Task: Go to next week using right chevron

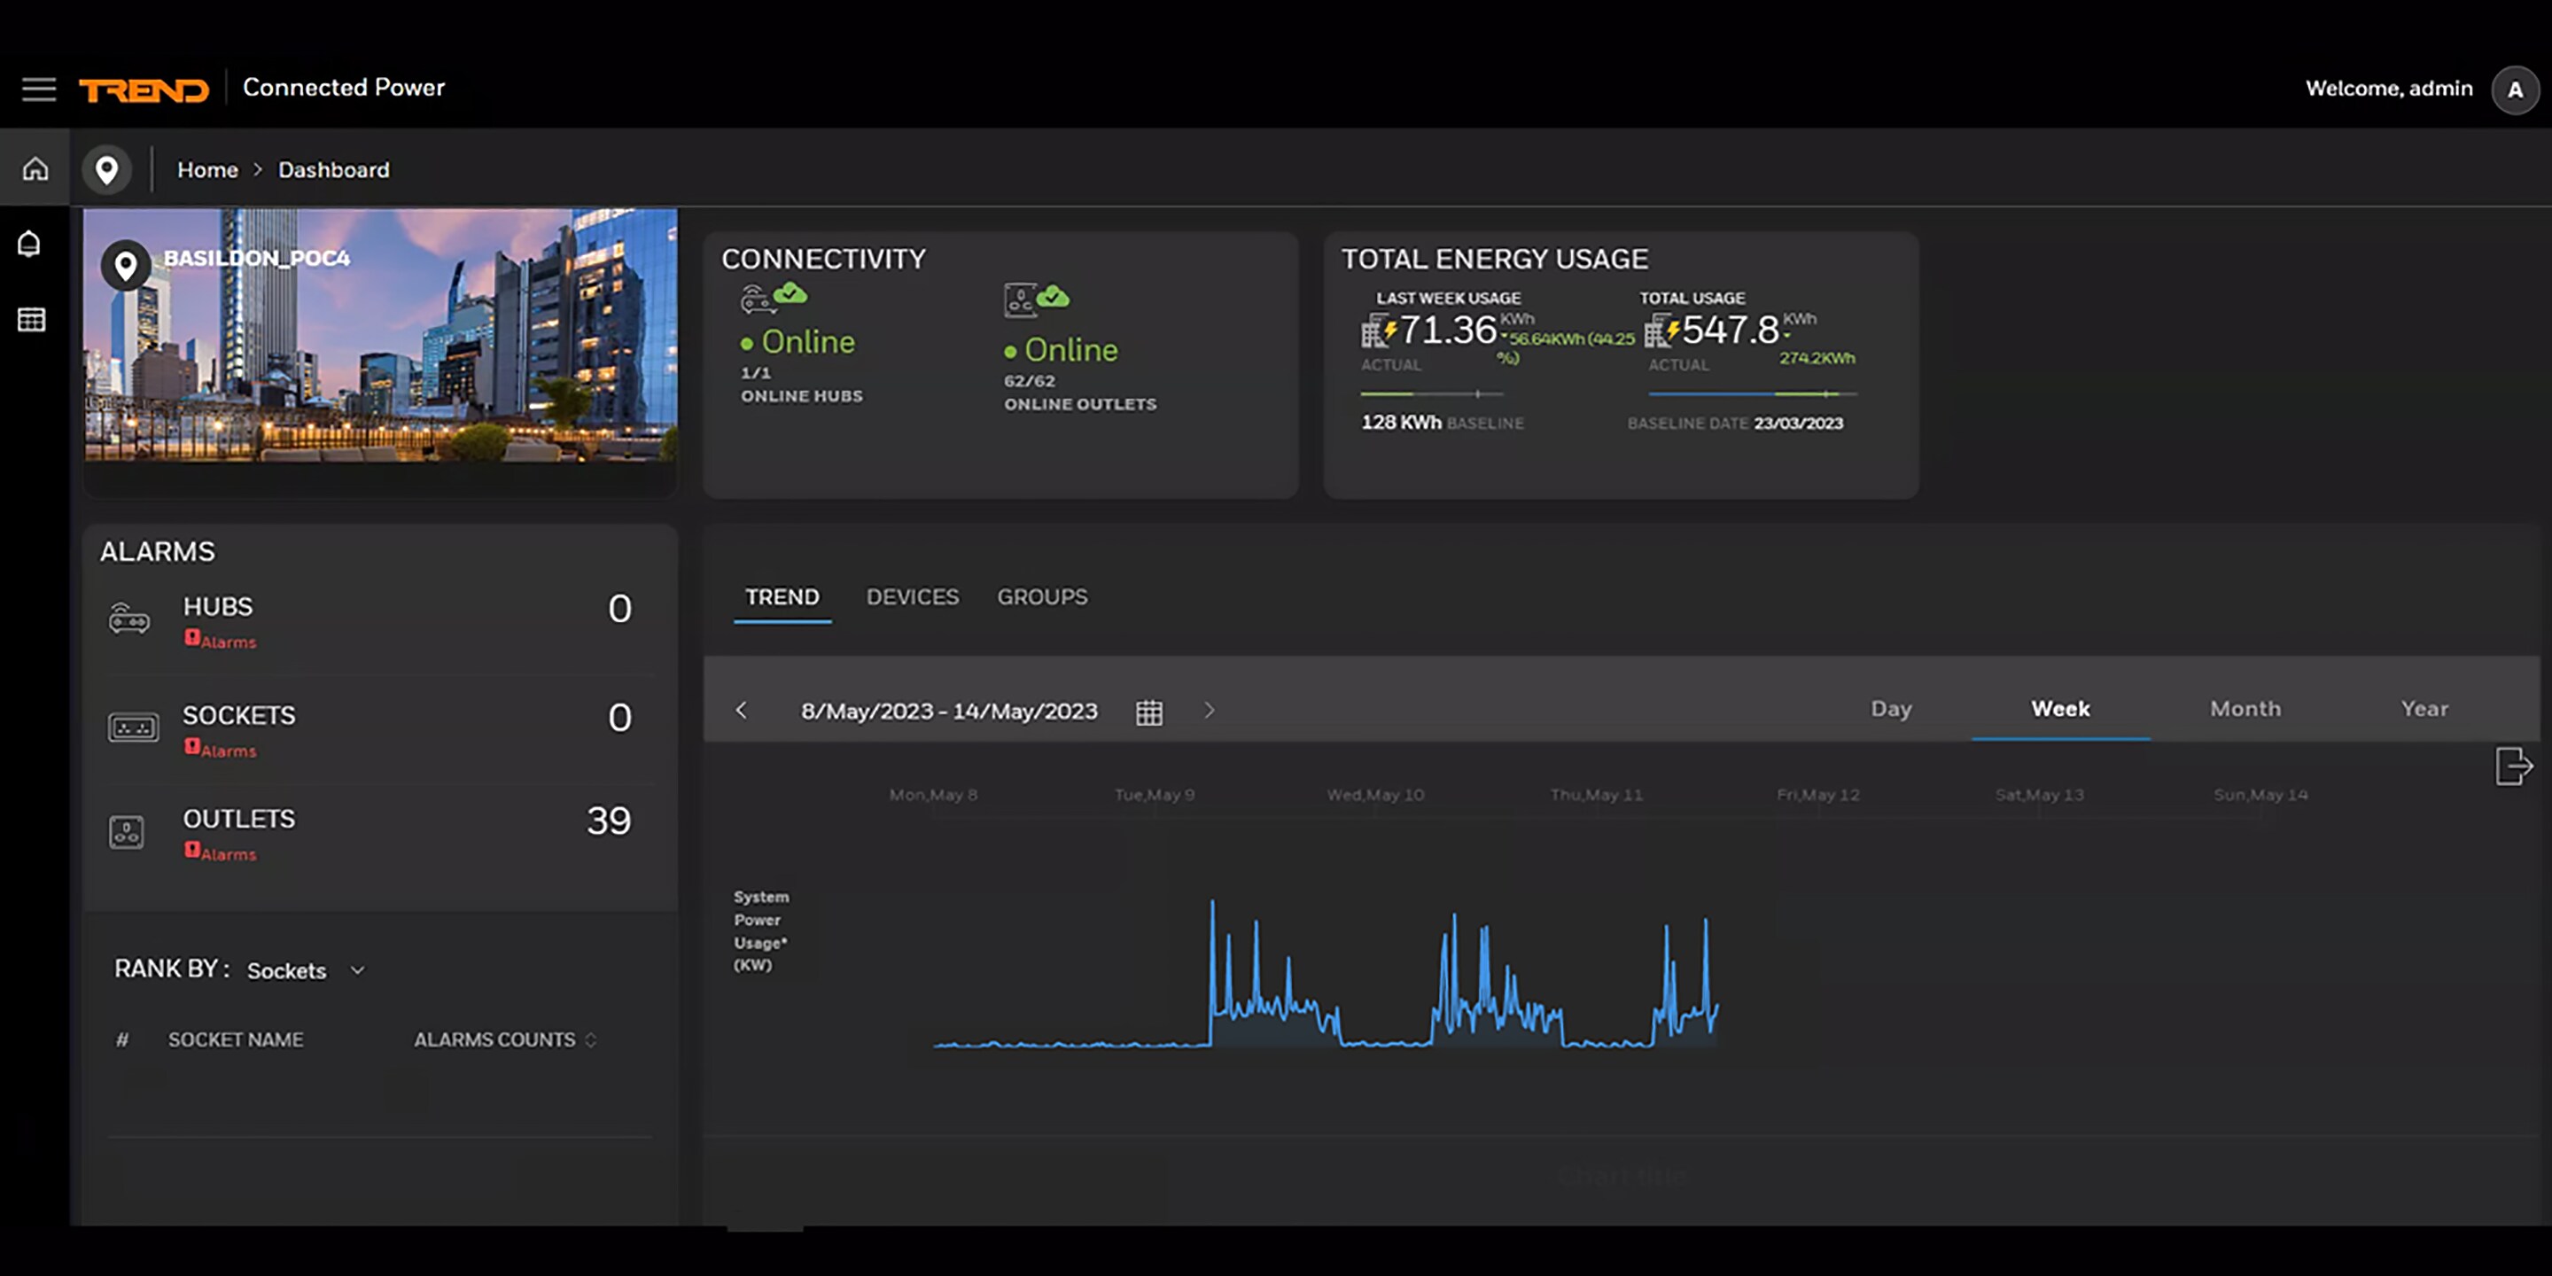Action: pos(1209,711)
